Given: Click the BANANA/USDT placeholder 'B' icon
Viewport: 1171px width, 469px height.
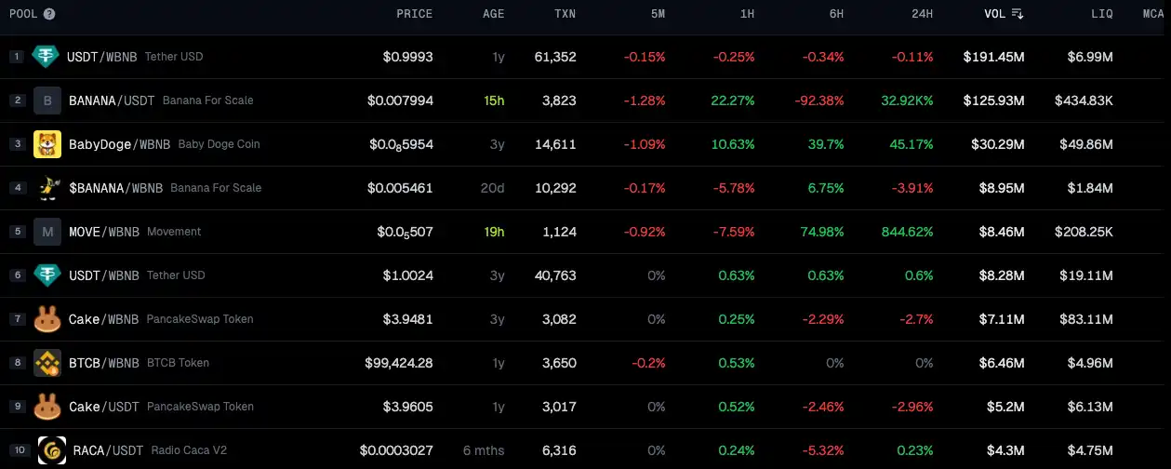Looking at the screenshot, I should pyautogui.click(x=47, y=100).
